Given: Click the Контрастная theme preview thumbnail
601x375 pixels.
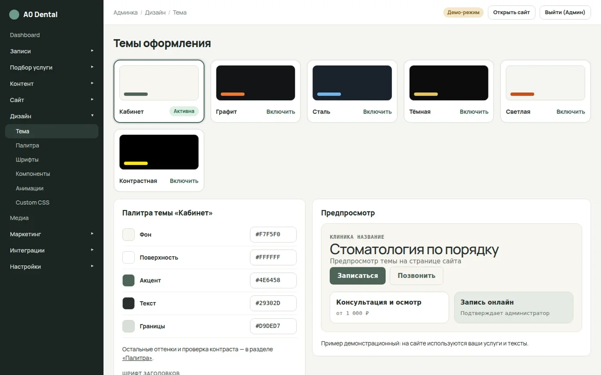Looking at the screenshot, I should tap(159, 152).
